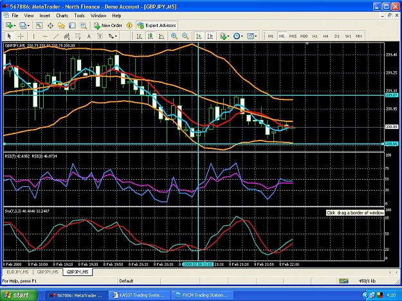Click the New Order button
The height and width of the screenshot is (301, 402).
108,25
